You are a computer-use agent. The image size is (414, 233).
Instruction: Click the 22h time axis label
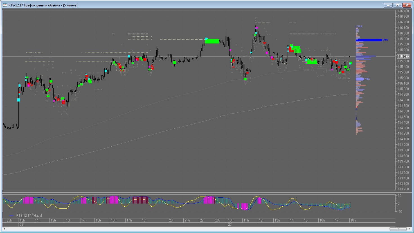coord(202,220)
